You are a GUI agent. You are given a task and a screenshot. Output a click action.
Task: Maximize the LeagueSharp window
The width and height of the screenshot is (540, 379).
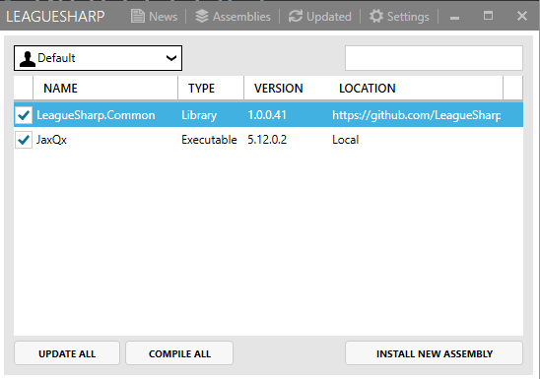click(488, 16)
